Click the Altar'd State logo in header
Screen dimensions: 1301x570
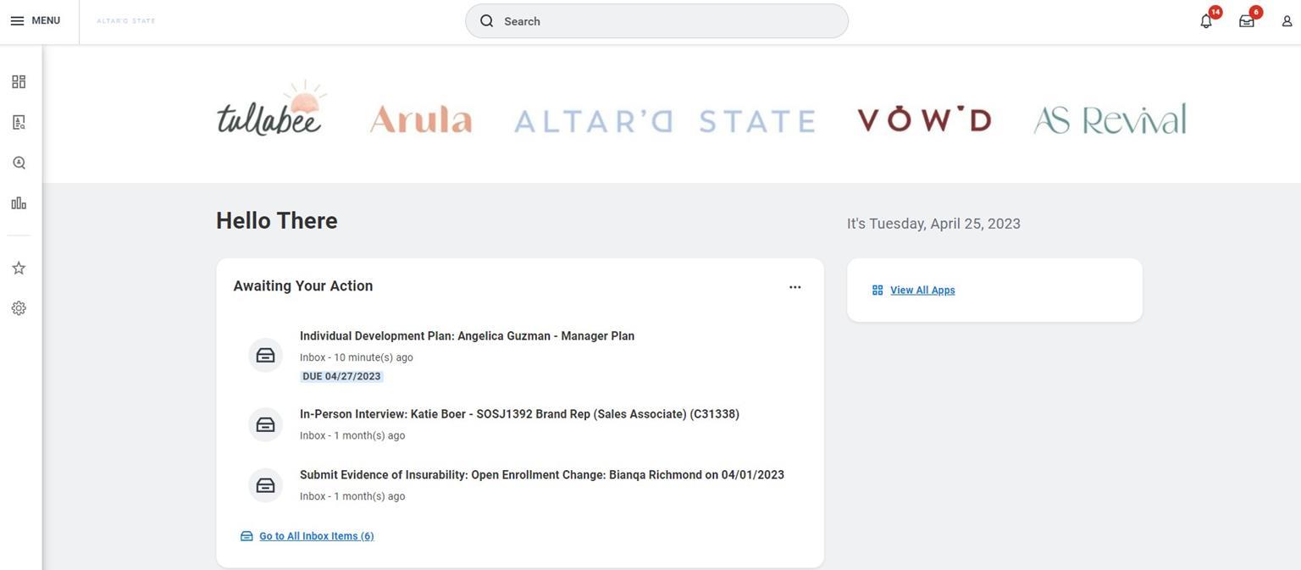tap(126, 21)
